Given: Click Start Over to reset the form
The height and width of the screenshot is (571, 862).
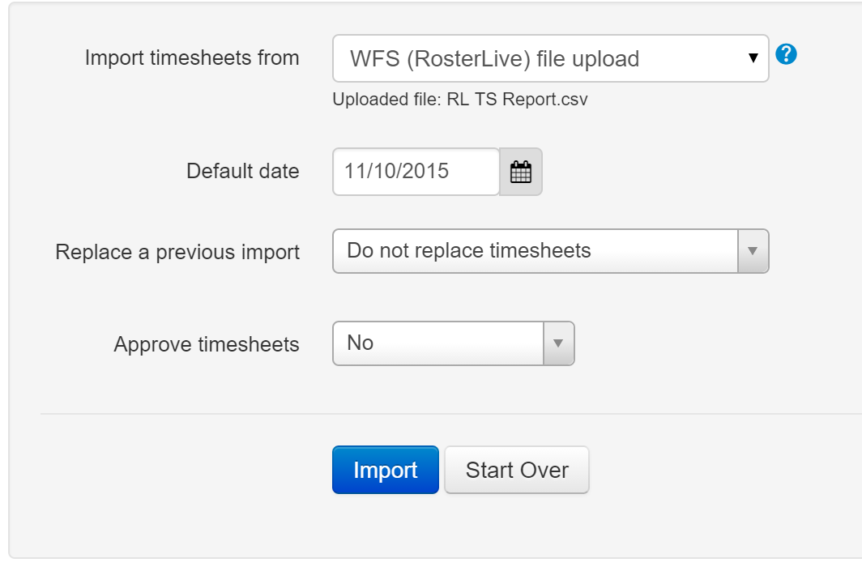Looking at the screenshot, I should (516, 470).
